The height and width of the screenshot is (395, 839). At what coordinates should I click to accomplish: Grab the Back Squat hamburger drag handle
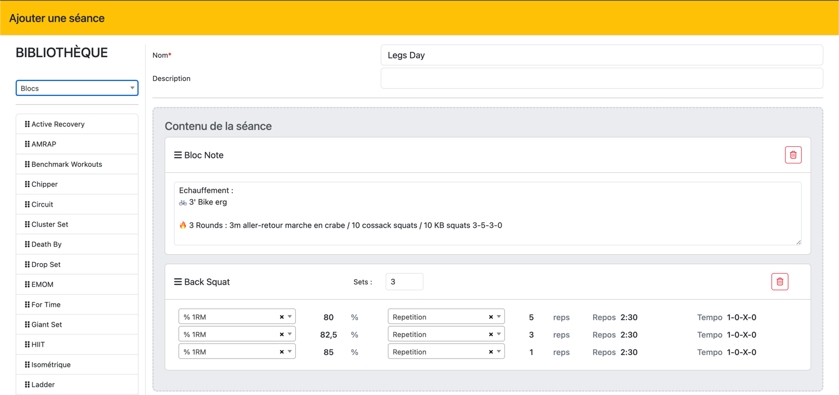click(178, 282)
